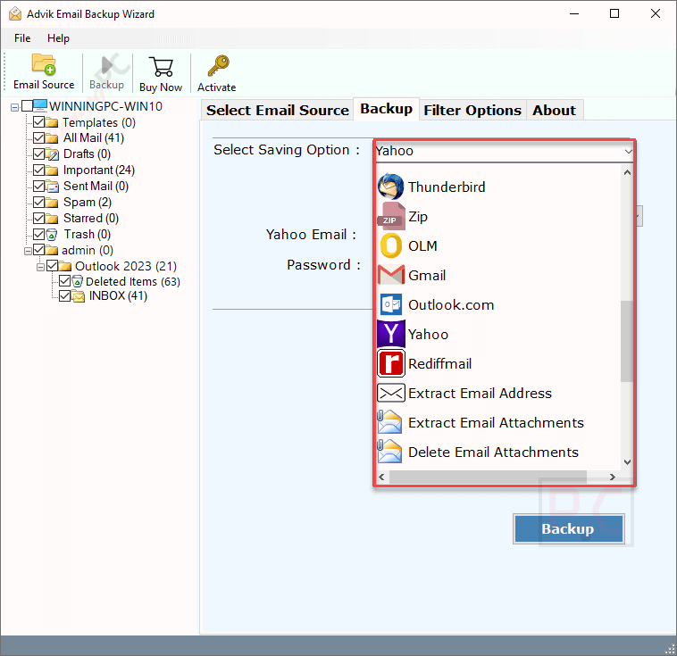
Task: Click the Trash folder icon
Action: 52,235
